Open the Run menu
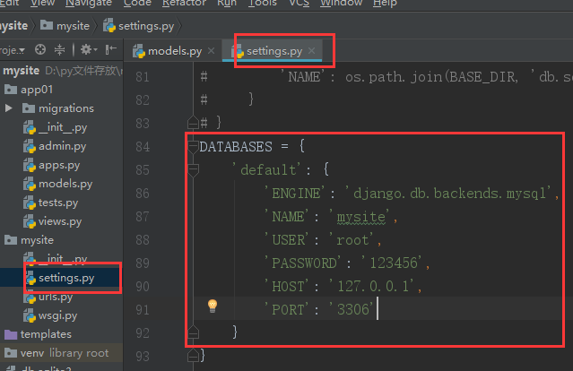This screenshot has height=371, width=573. coord(227,3)
